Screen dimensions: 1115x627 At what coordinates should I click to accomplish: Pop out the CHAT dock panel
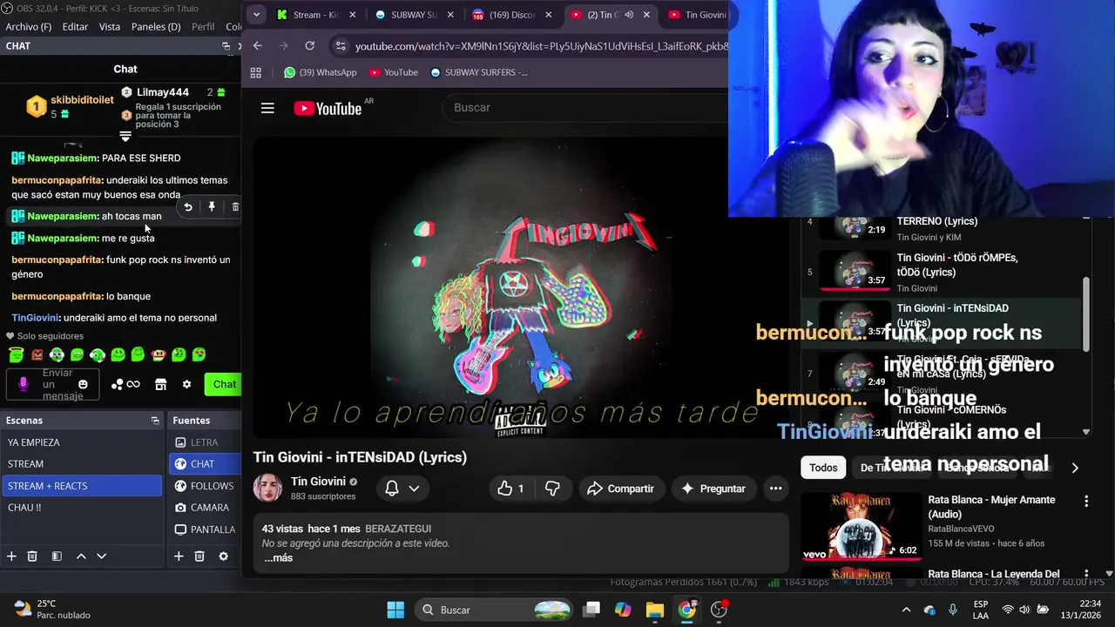pos(226,46)
